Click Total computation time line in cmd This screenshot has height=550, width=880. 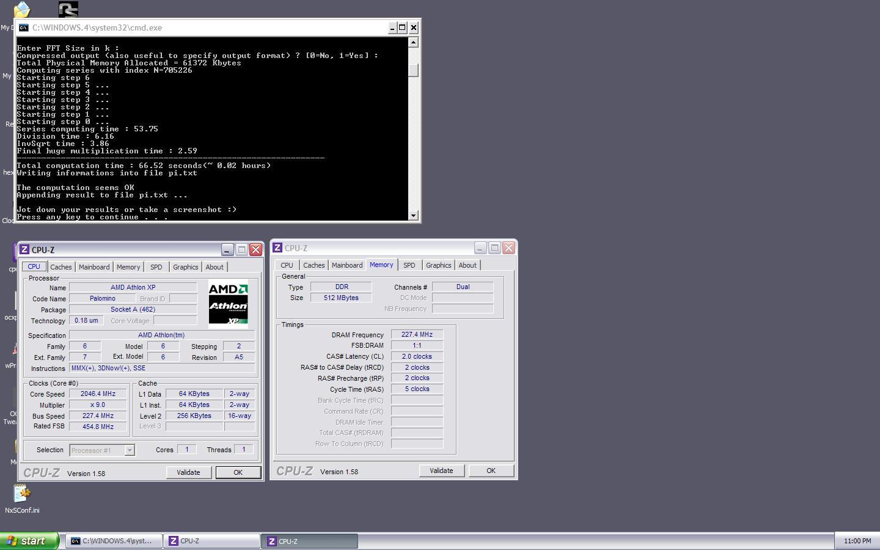[x=144, y=166]
